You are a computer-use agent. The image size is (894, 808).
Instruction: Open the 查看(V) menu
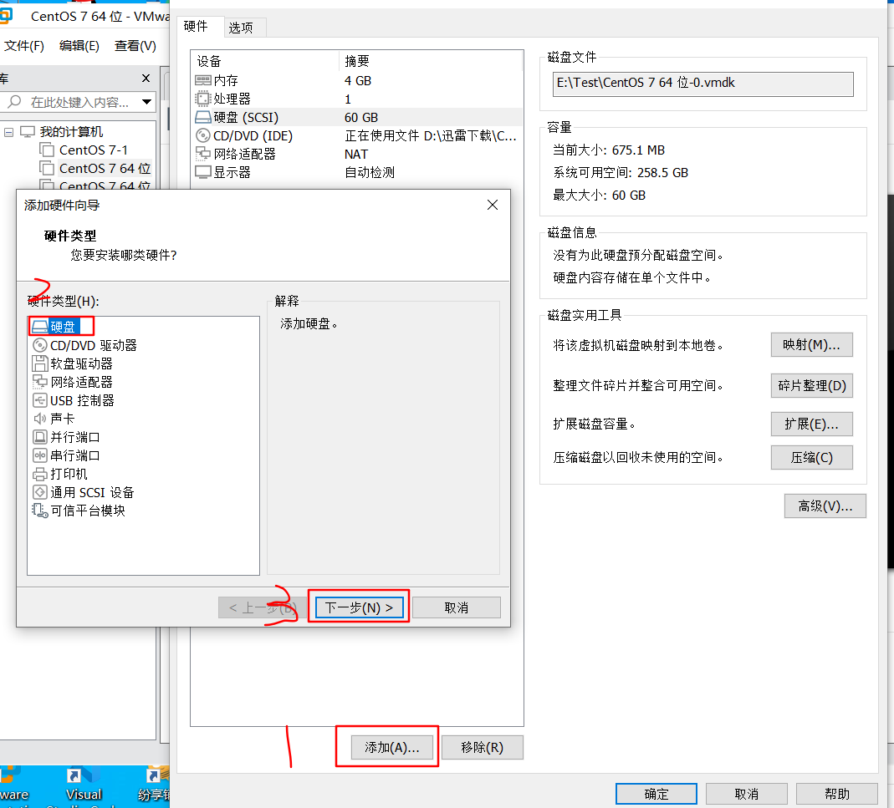coord(135,46)
